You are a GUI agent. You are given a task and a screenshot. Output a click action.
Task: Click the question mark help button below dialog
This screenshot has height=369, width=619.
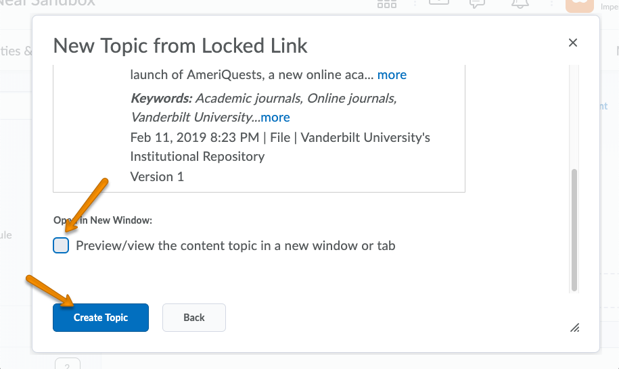68,364
